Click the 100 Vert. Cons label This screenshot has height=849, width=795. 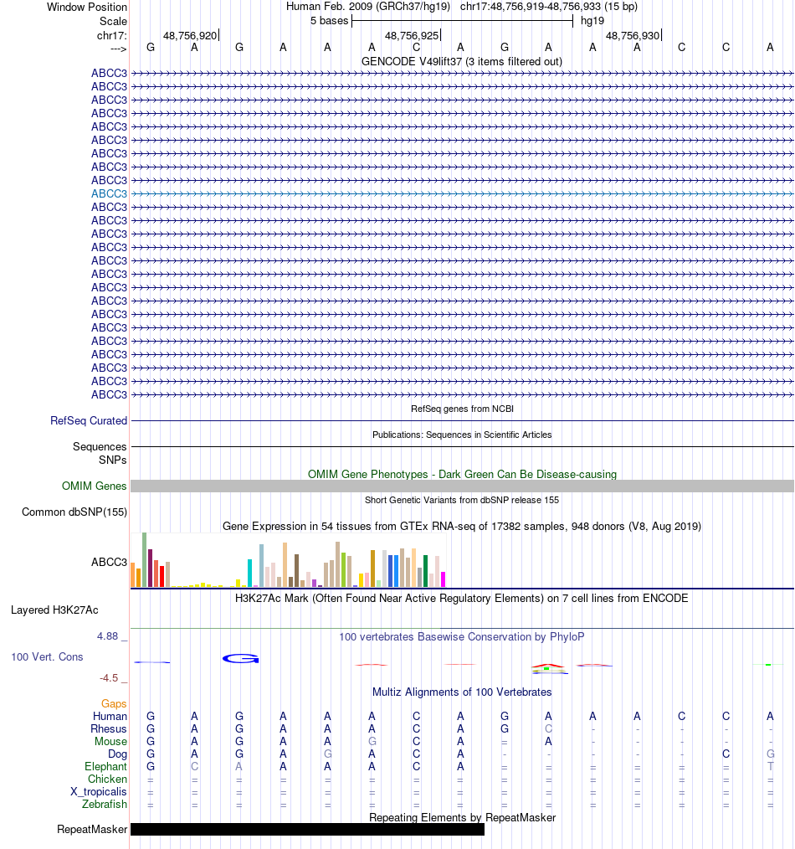point(47,656)
